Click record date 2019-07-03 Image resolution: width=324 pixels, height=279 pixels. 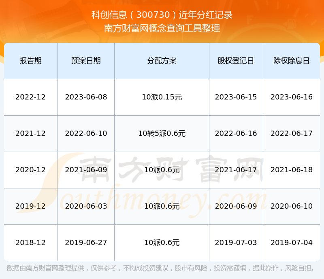click(236, 243)
